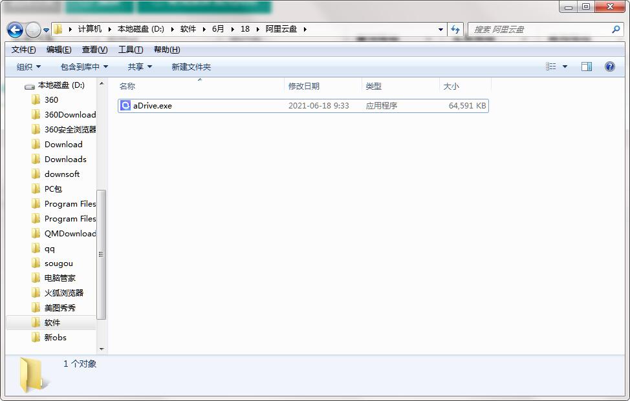Open the sougou folder in the tree
630x401 pixels.
tap(59, 263)
